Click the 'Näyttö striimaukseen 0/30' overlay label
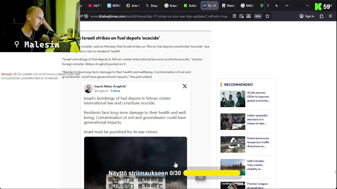 145,173
